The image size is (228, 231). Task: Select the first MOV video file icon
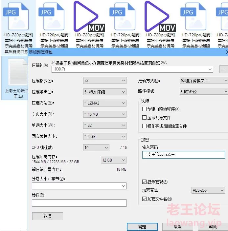86,16
